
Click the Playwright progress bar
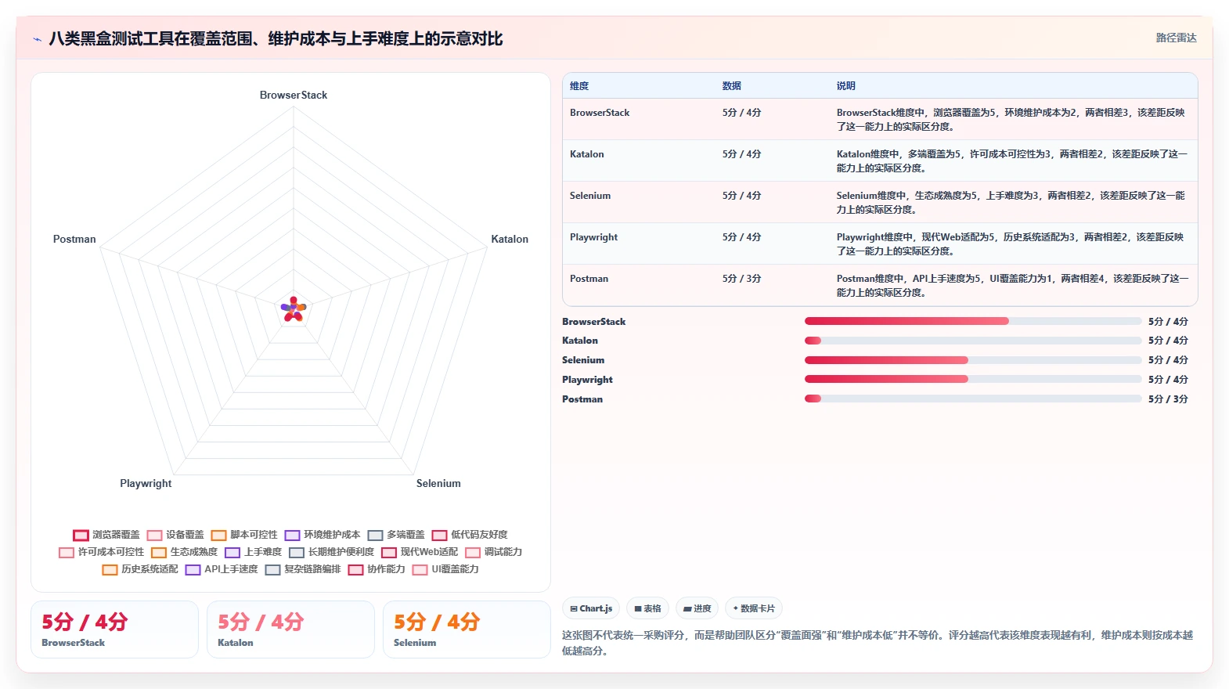(973, 379)
